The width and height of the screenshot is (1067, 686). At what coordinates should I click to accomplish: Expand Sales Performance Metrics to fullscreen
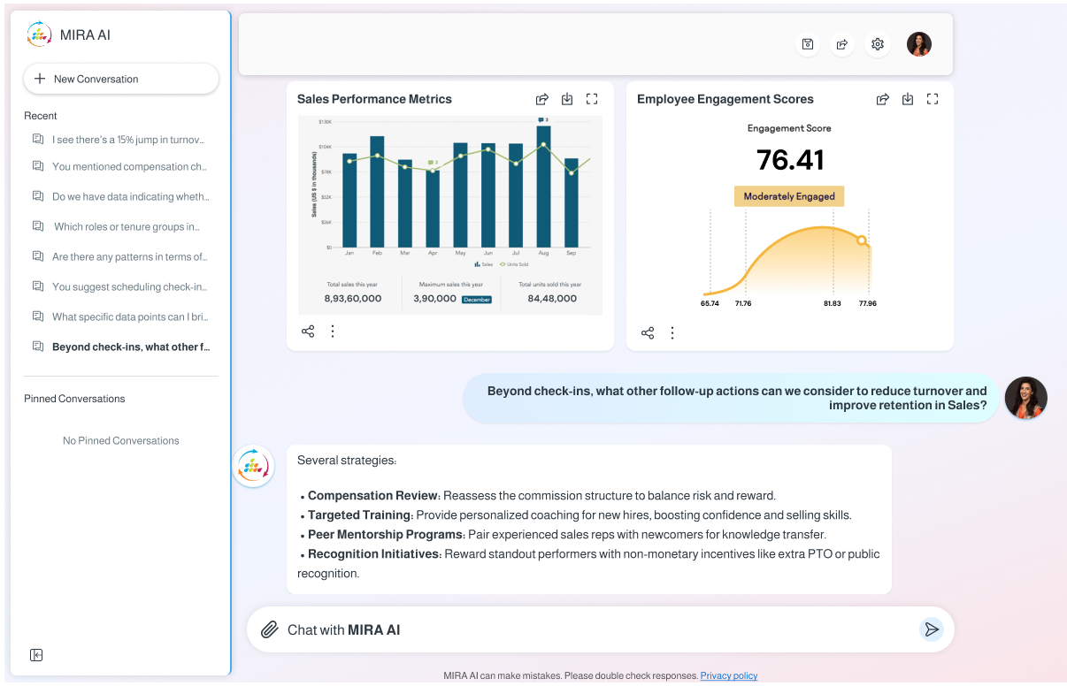coord(592,99)
